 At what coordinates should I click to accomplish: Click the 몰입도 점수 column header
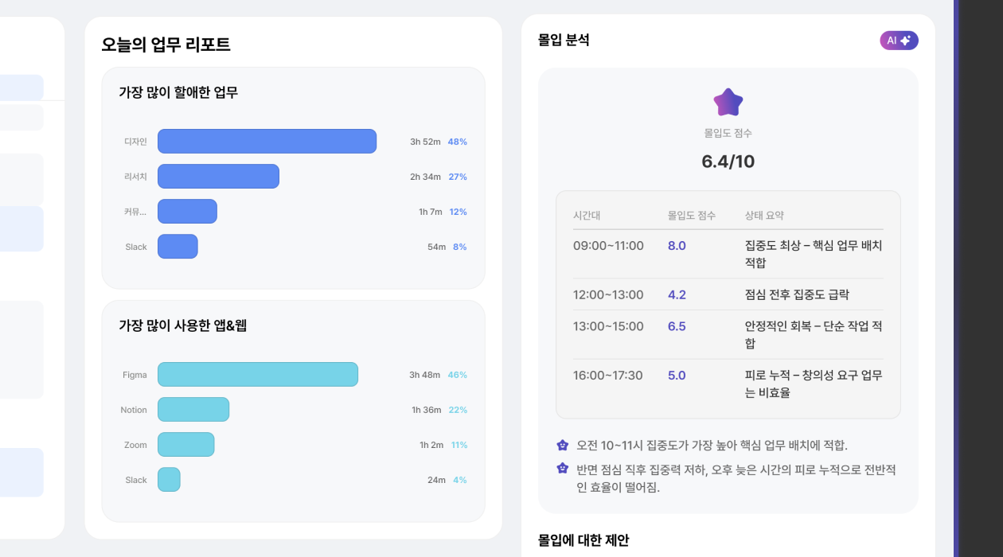click(x=691, y=216)
